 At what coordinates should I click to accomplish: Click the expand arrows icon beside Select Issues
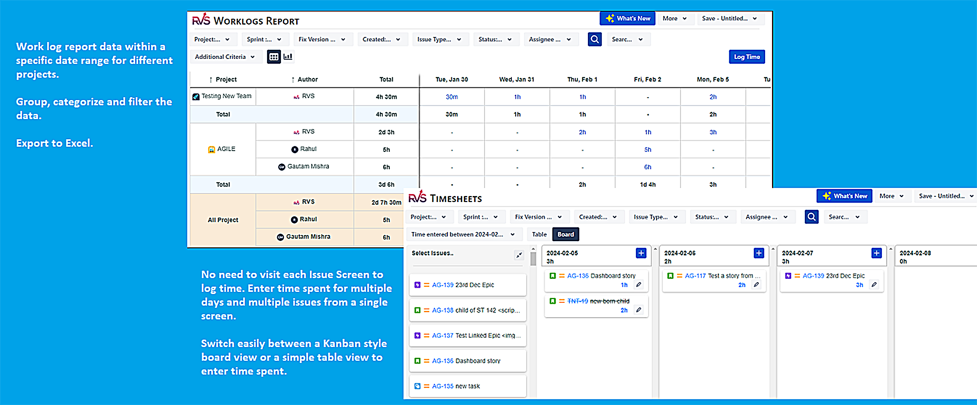(x=519, y=255)
